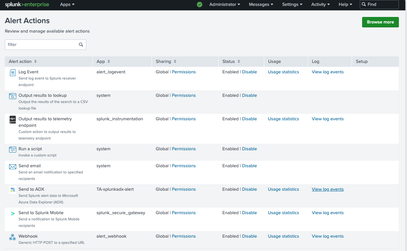
Task: Open the Messages menu
Action: (261, 5)
